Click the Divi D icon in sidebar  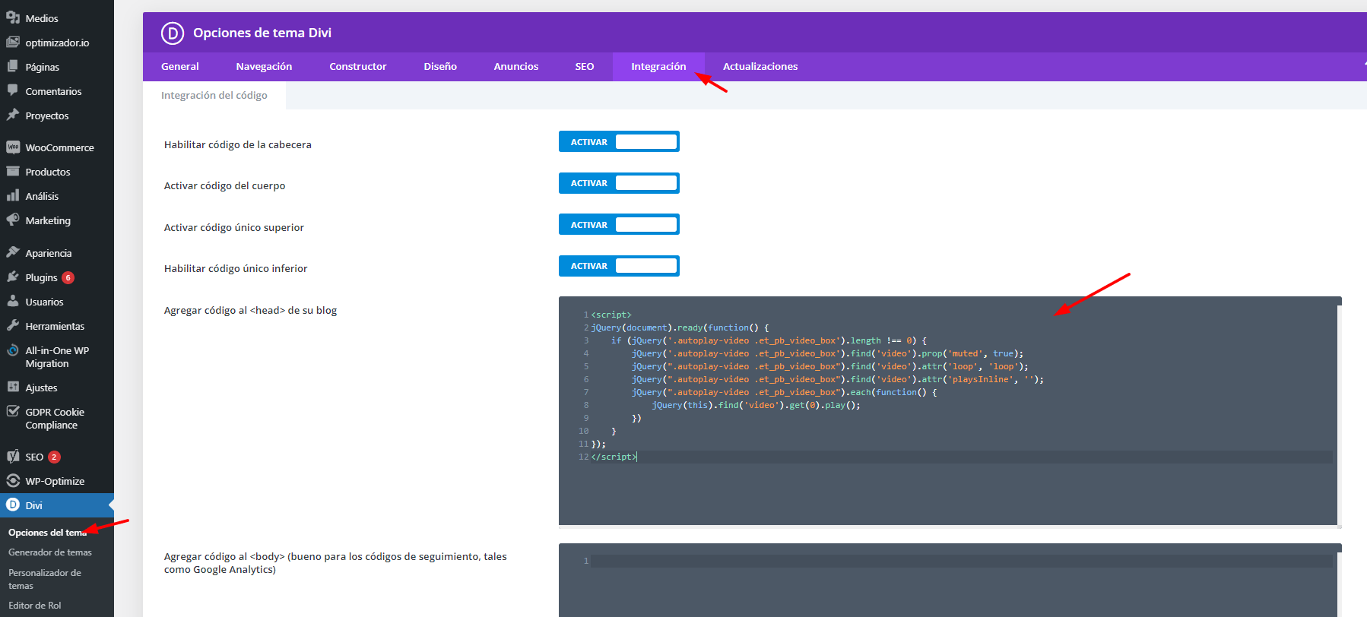[x=13, y=505]
